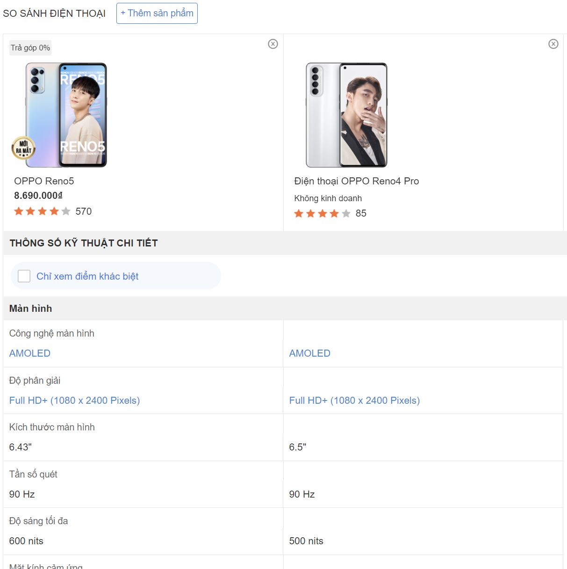The width and height of the screenshot is (567, 569).
Task: Click the OPPO Reno5 star rating
Action: pyautogui.click(x=42, y=211)
